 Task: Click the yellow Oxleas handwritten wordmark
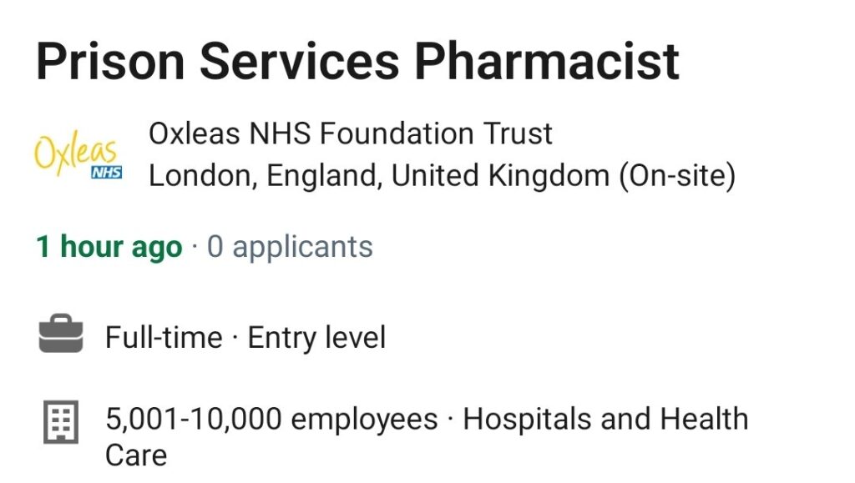click(x=75, y=150)
